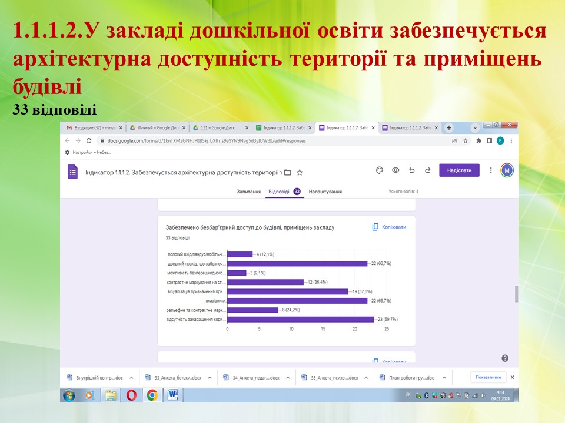565x423 pixels.
Task: Click the Показати все downloads button
Action: (488, 377)
